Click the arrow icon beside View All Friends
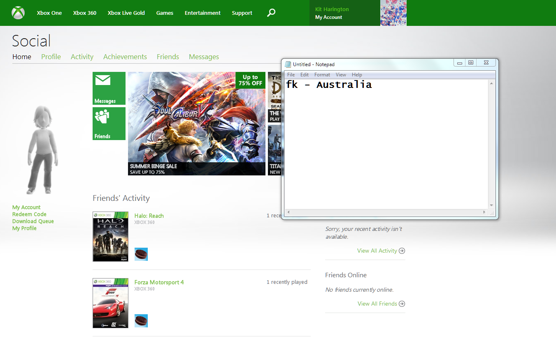This screenshot has width=556, height=343. pos(402,304)
